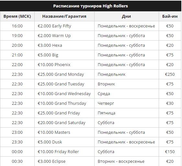Viewport: 182px width, 166px height.
Task: Select the 'Название/Гарантия' column header
Action: (x=64, y=16)
